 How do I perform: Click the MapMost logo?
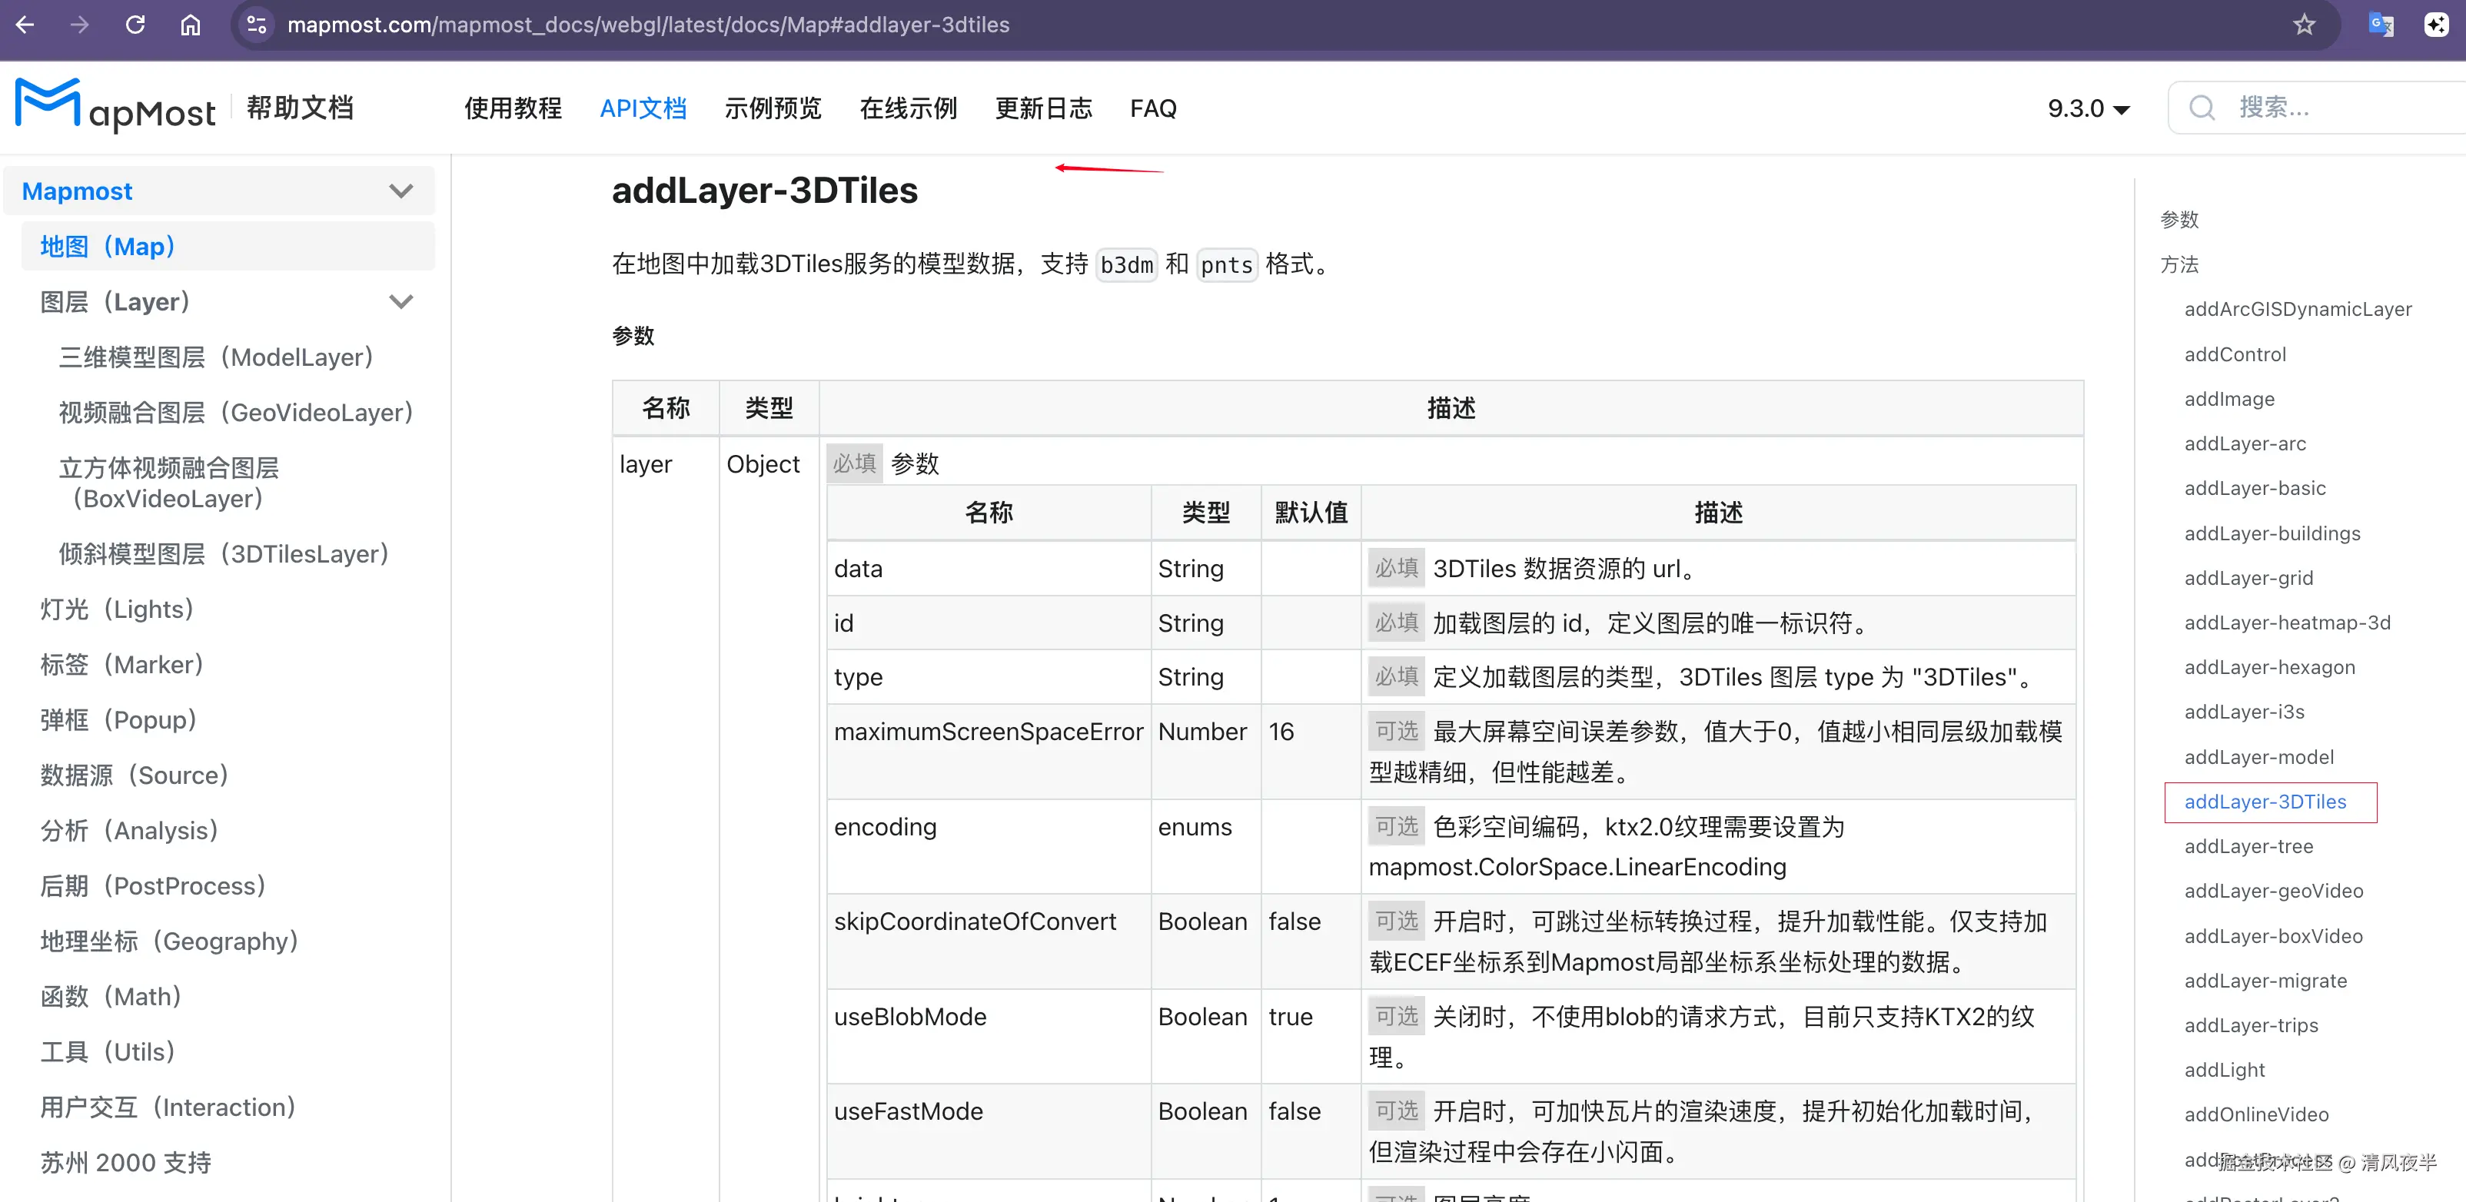pyautogui.click(x=115, y=107)
